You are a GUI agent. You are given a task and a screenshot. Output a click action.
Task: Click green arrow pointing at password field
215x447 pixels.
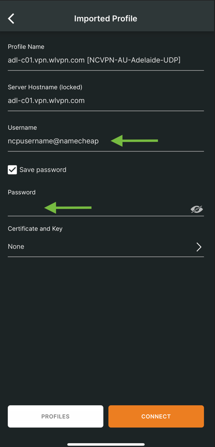[x=68, y=208]
